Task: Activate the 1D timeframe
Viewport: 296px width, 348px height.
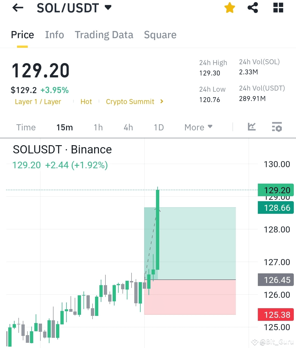Action: click(158, 127)
